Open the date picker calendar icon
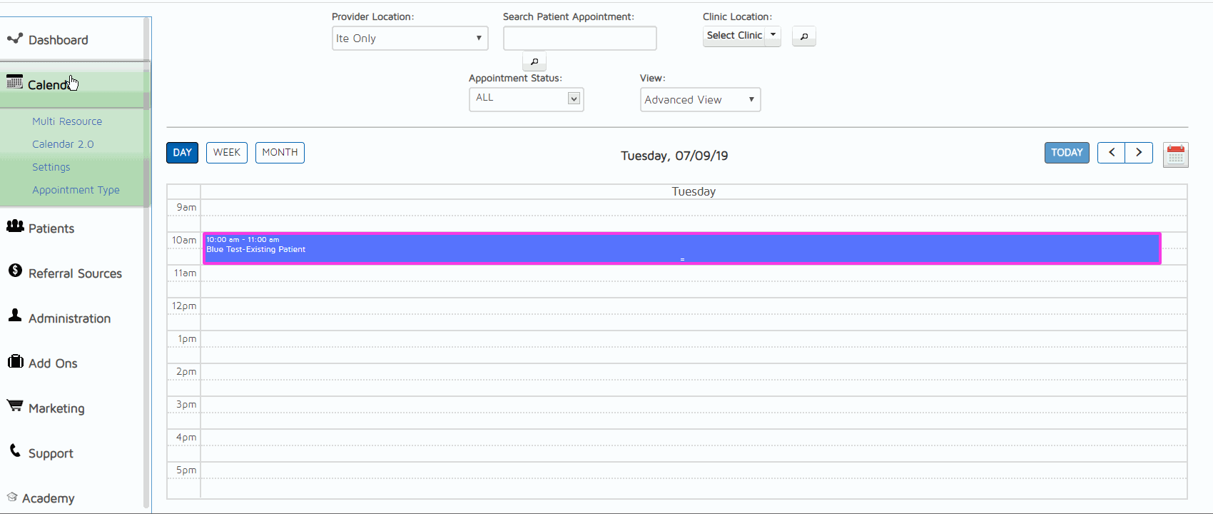The height and width of the screenshot is (514, 1213). click(1175, 155)
